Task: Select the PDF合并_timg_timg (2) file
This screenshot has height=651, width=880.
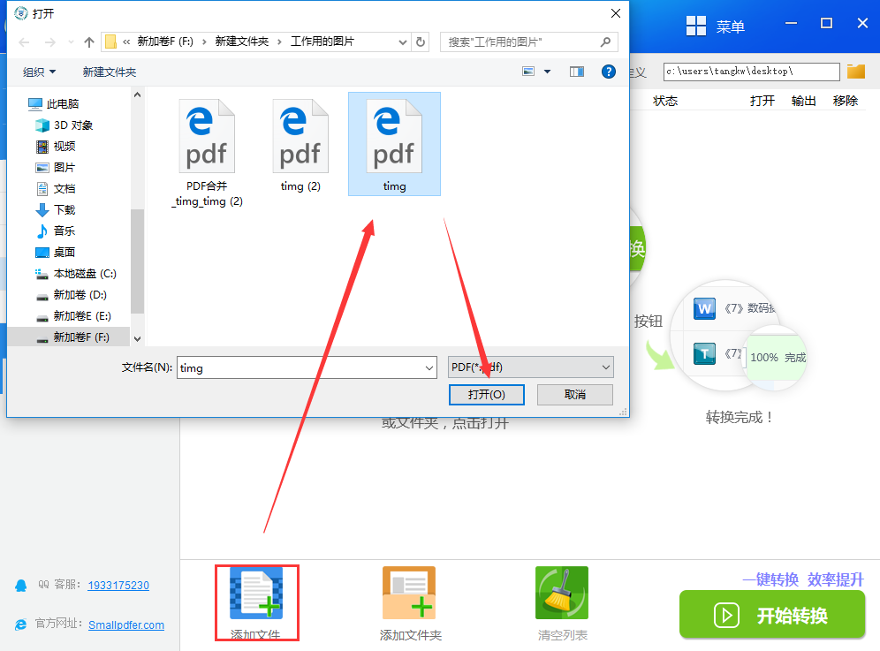Action: (x=207, y=150)
